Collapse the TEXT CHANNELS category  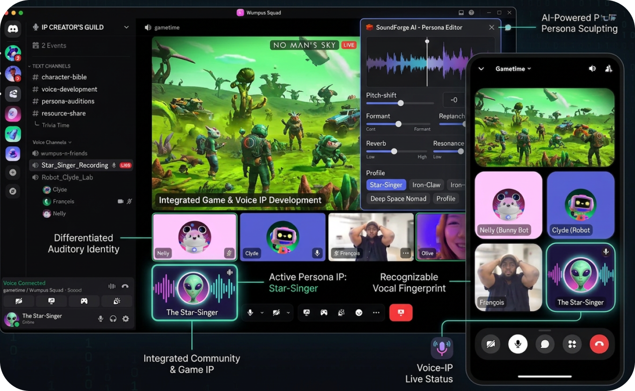49,66
